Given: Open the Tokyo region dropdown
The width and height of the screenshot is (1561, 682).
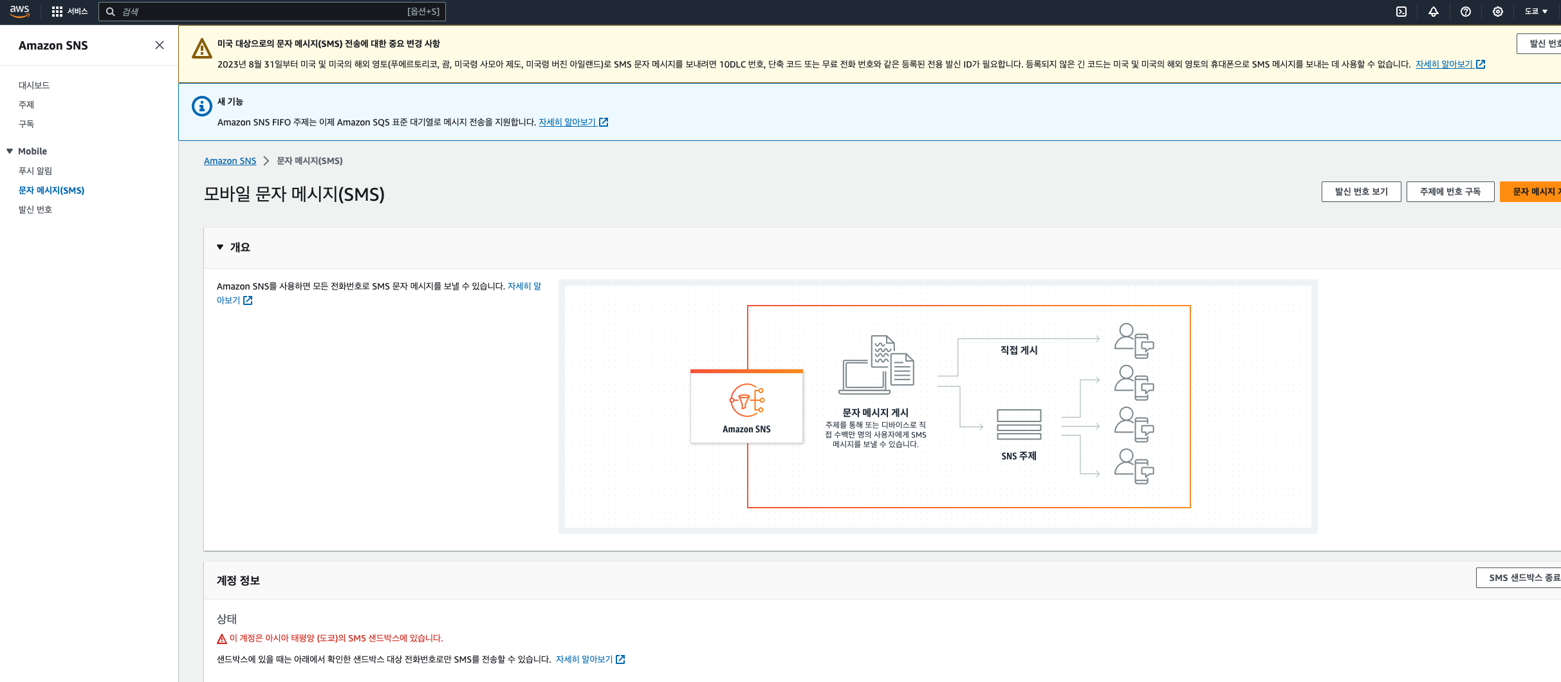Looking at the screenshot, I should tap(1537, 12).
